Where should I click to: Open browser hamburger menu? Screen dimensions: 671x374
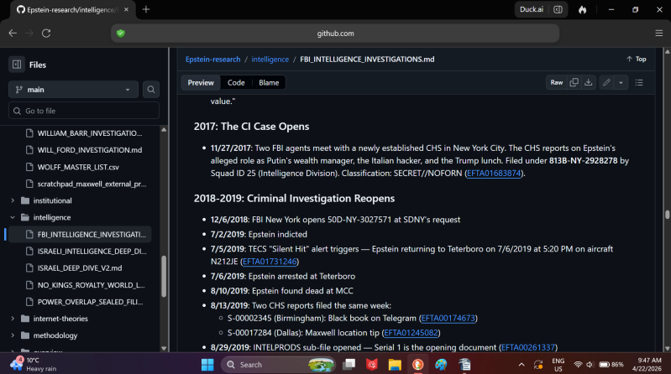coord(658,34)
